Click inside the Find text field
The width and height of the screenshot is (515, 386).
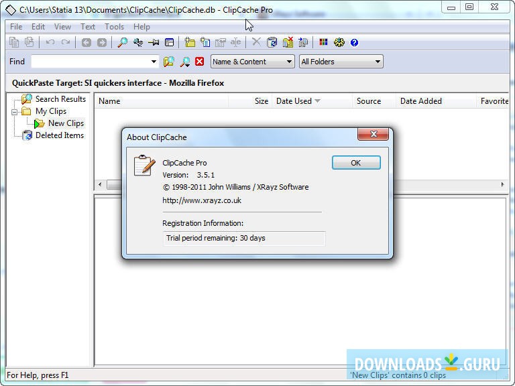pyautogui.click(x=91, y=62)
